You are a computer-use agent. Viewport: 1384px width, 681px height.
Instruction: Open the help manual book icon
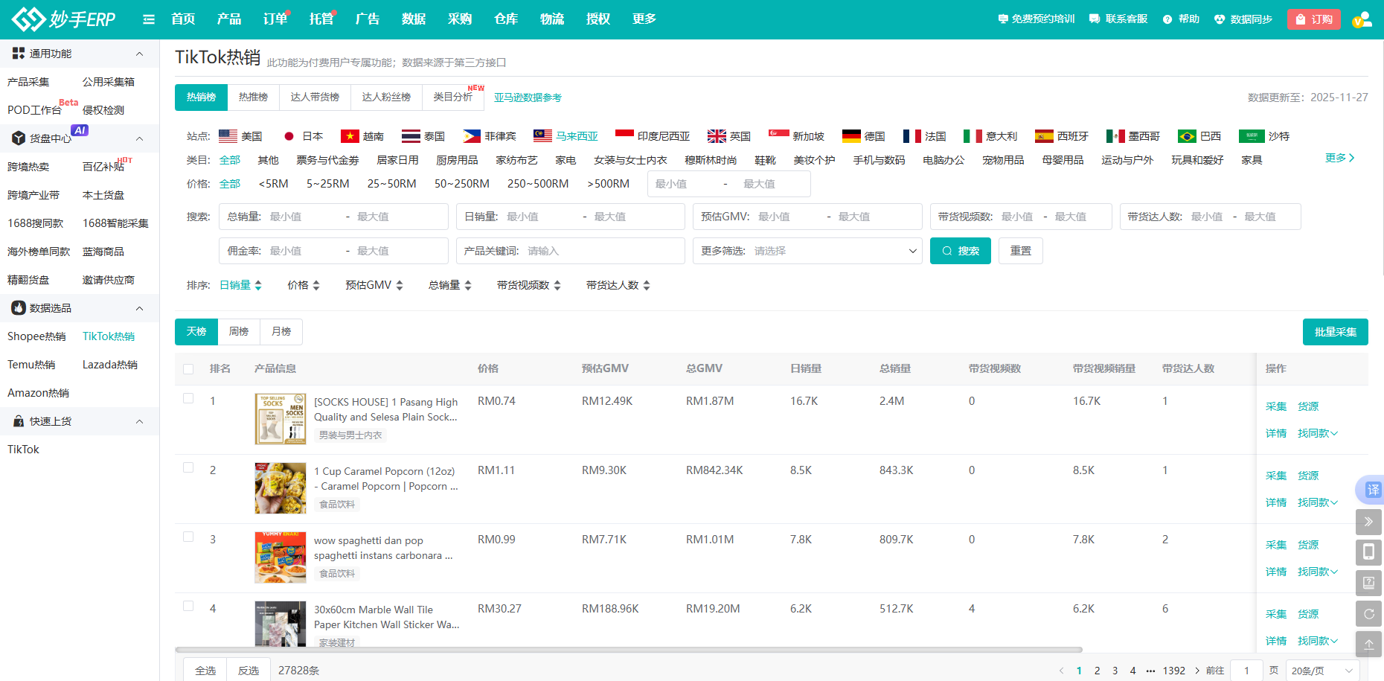(1368, 583)
